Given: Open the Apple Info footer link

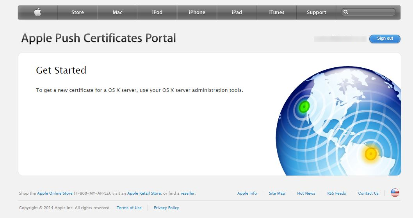Looking at the screenshot, I should 247,193.
